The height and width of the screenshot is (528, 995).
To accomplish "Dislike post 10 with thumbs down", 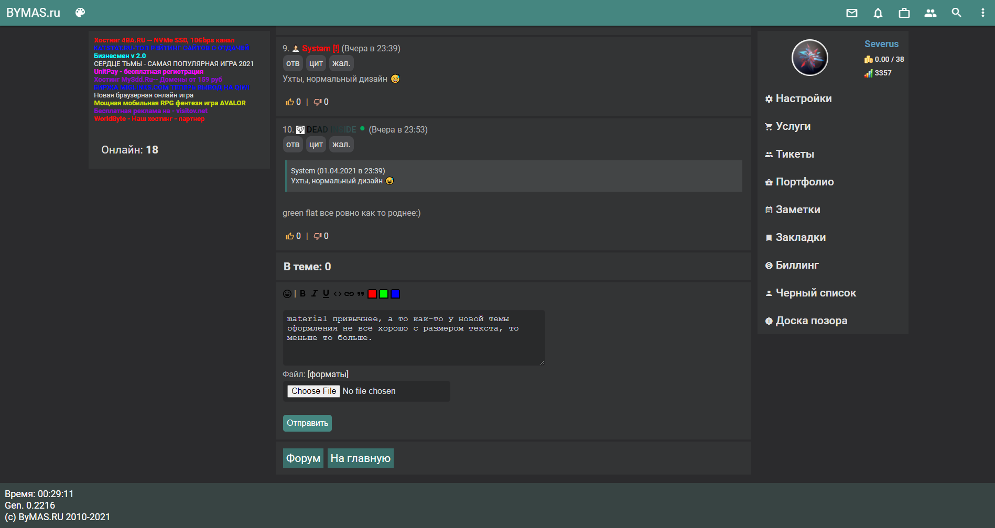I will coord(317,236).
